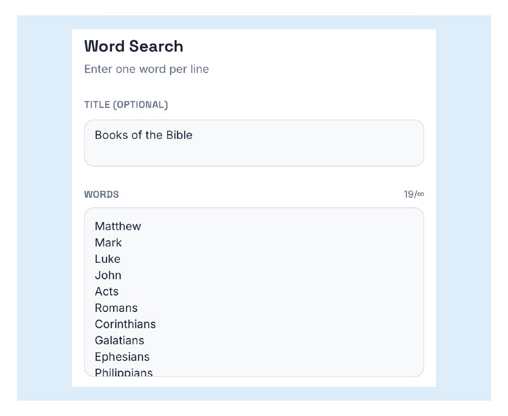Click the Word Search heading
Screen dimensions: 508x416
[x=133, y=46]
